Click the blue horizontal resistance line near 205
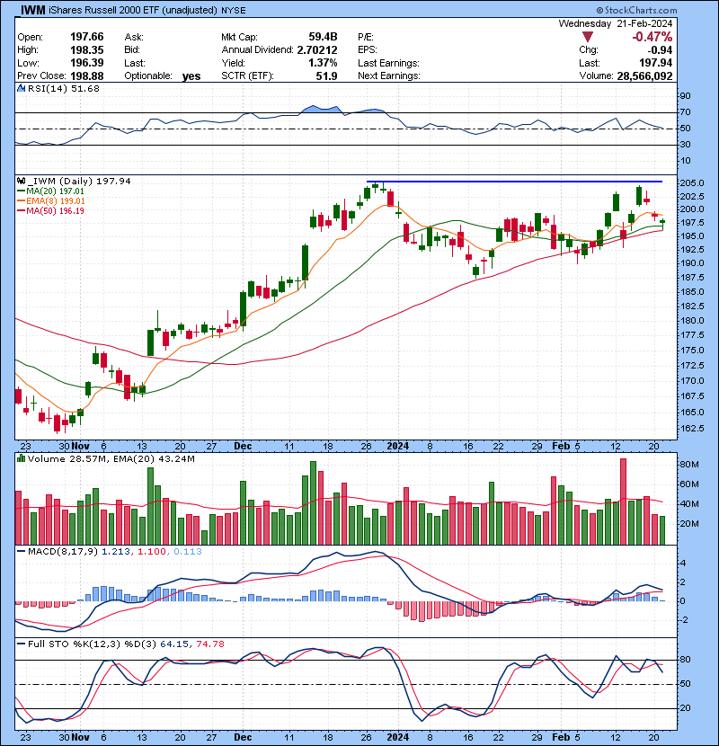Image resolution: width=719 pixels, height=746 pixels. click(x=514, y=182)
